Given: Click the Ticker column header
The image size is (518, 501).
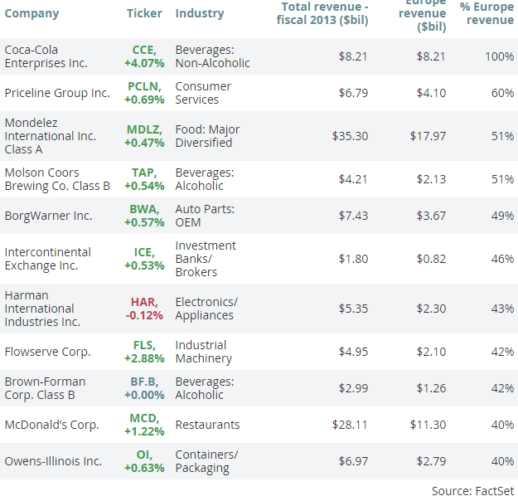Looking at the screenshot, I should coord(144,13).
